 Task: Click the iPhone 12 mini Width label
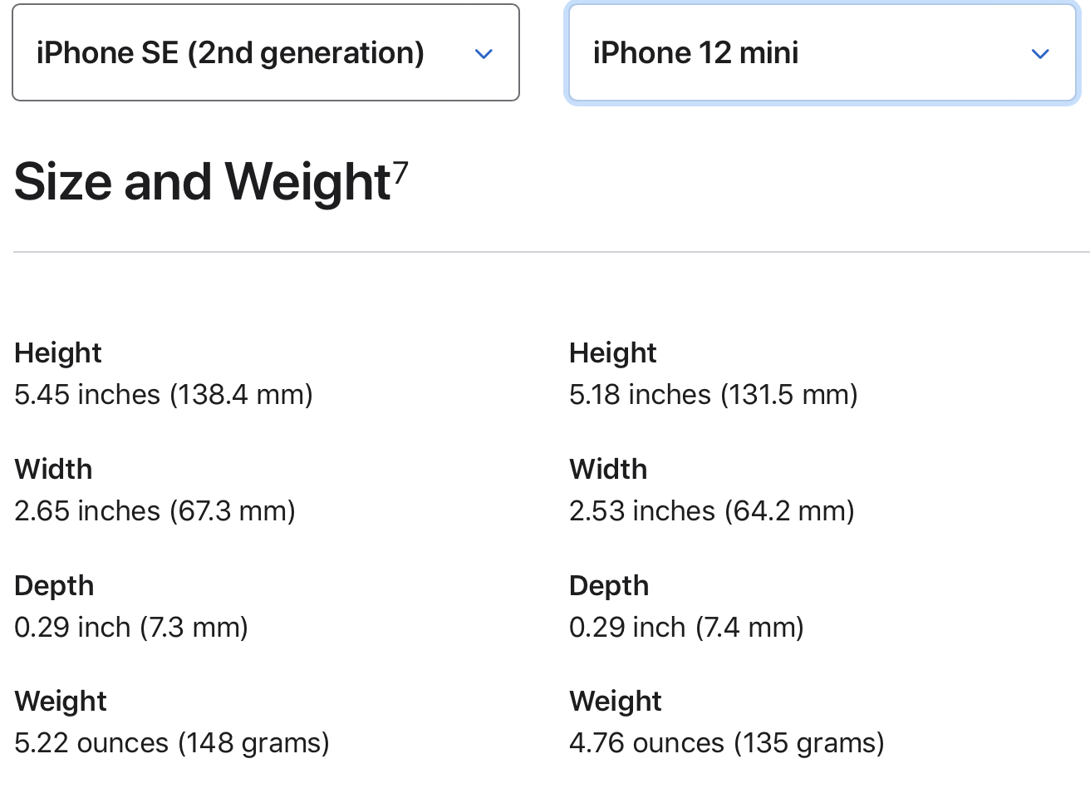click(x=608, y=469)
